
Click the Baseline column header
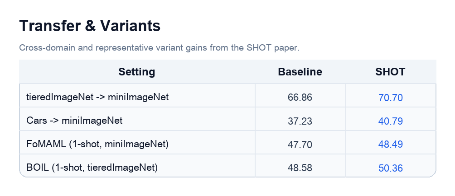300,72
